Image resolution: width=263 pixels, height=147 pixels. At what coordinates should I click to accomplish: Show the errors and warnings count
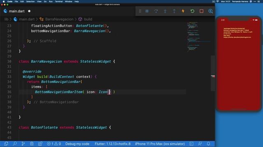pyautogui.click(x=54, y=144)
